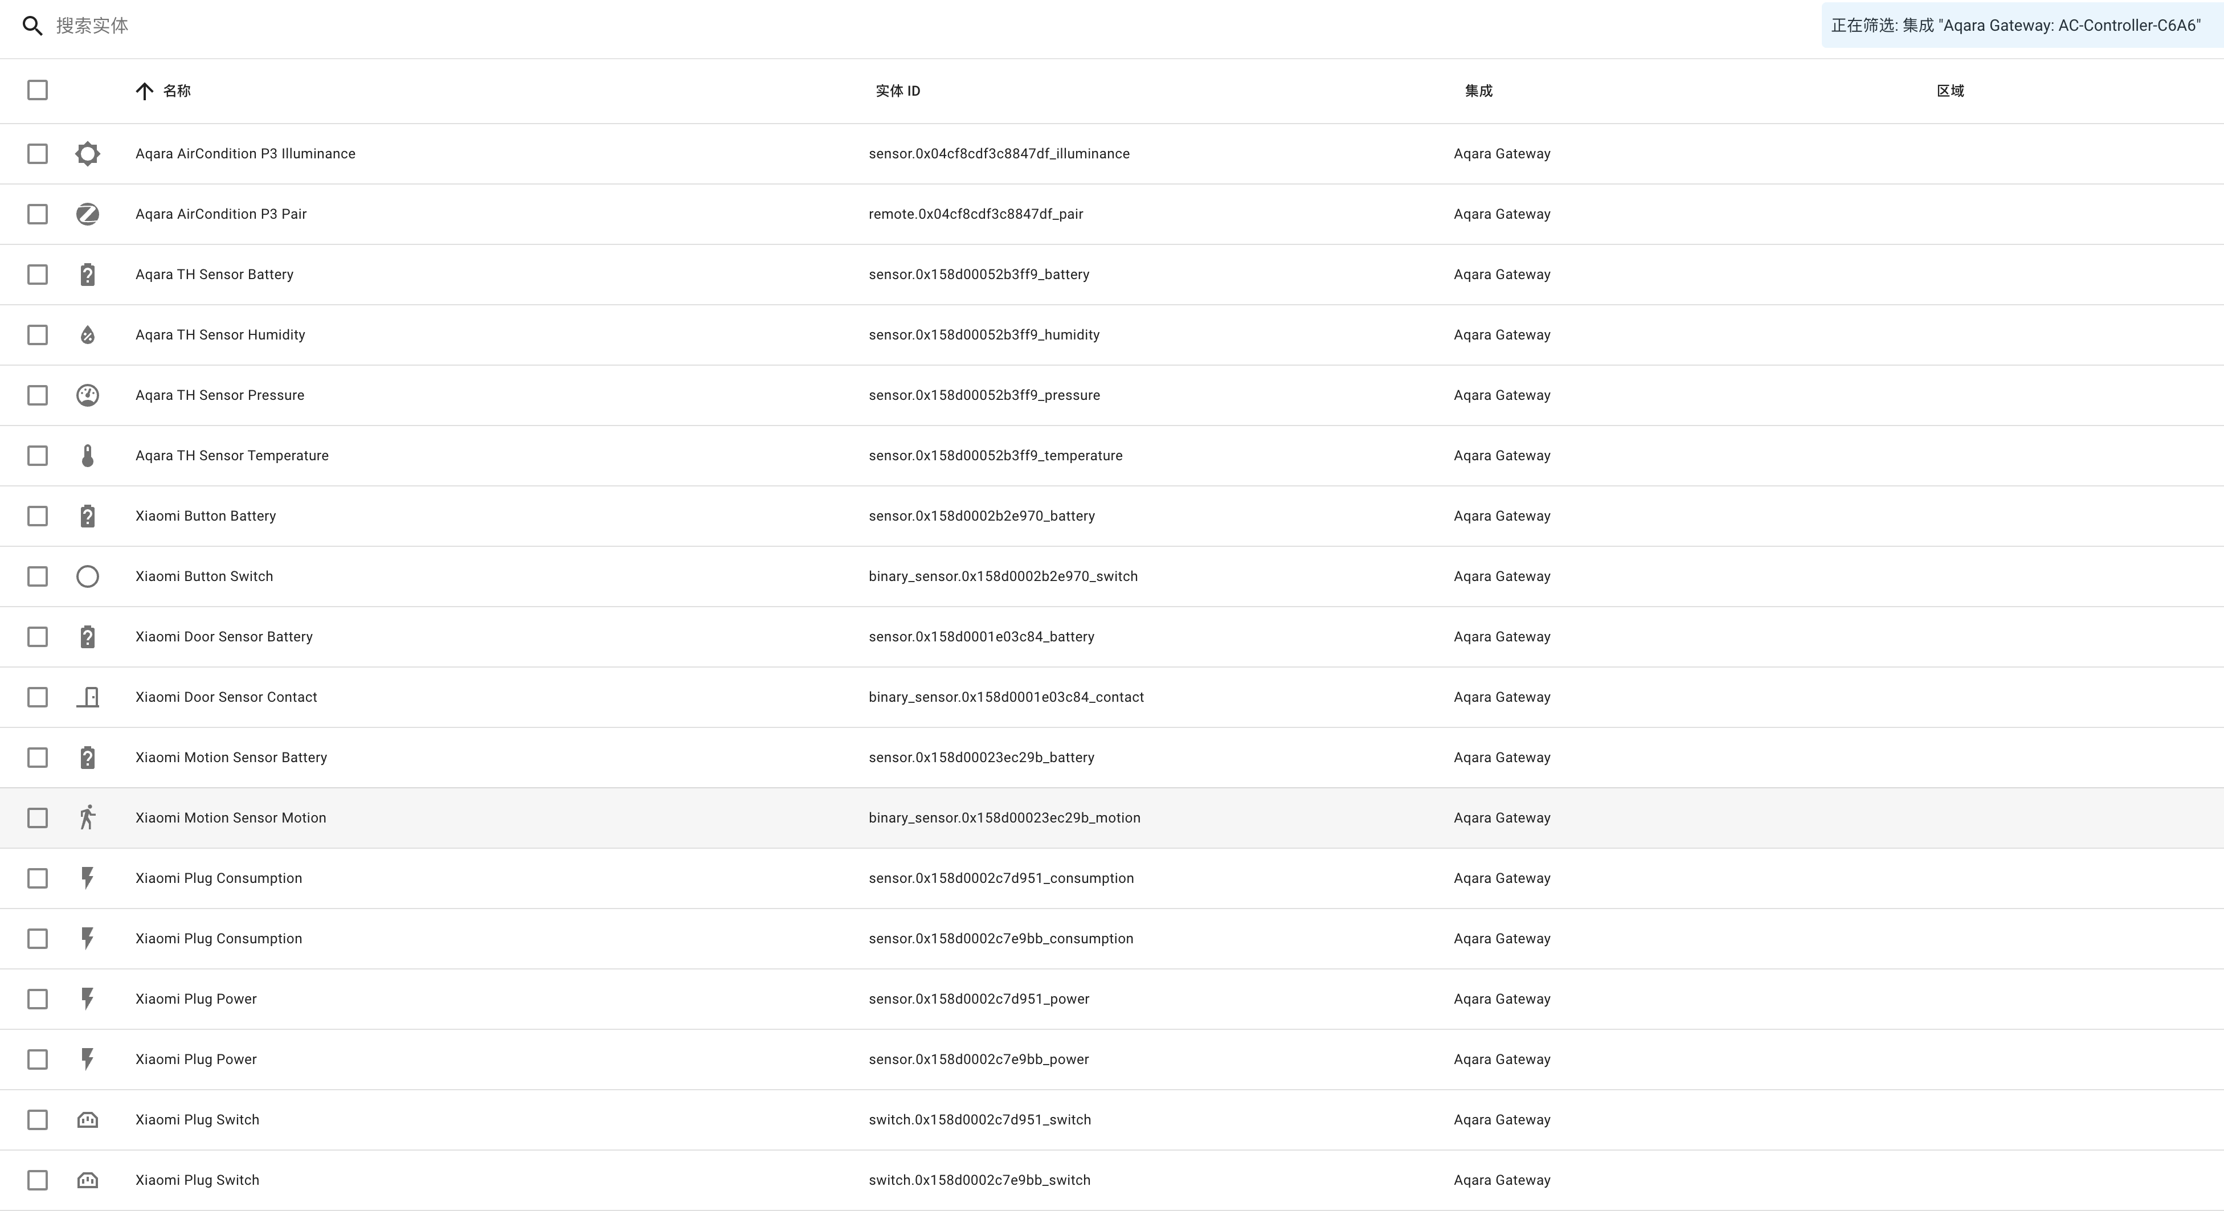The height and width of the screenshot is (1211, 2224).
Task: Click the battery icon for Xiaomi Button Battery
Action: click(x=87, y=516)
